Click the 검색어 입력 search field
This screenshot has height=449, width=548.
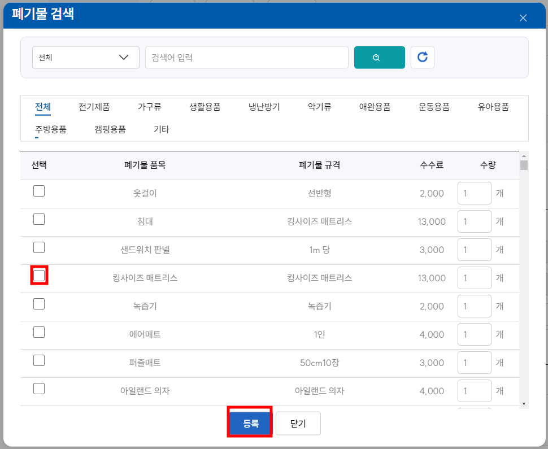[246, 57]
